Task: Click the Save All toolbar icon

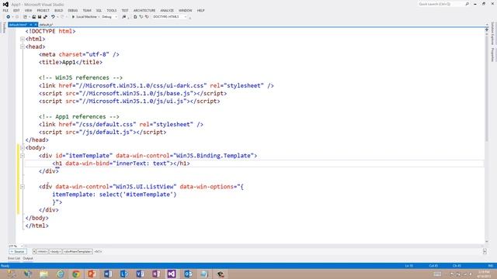Action: 45,17
